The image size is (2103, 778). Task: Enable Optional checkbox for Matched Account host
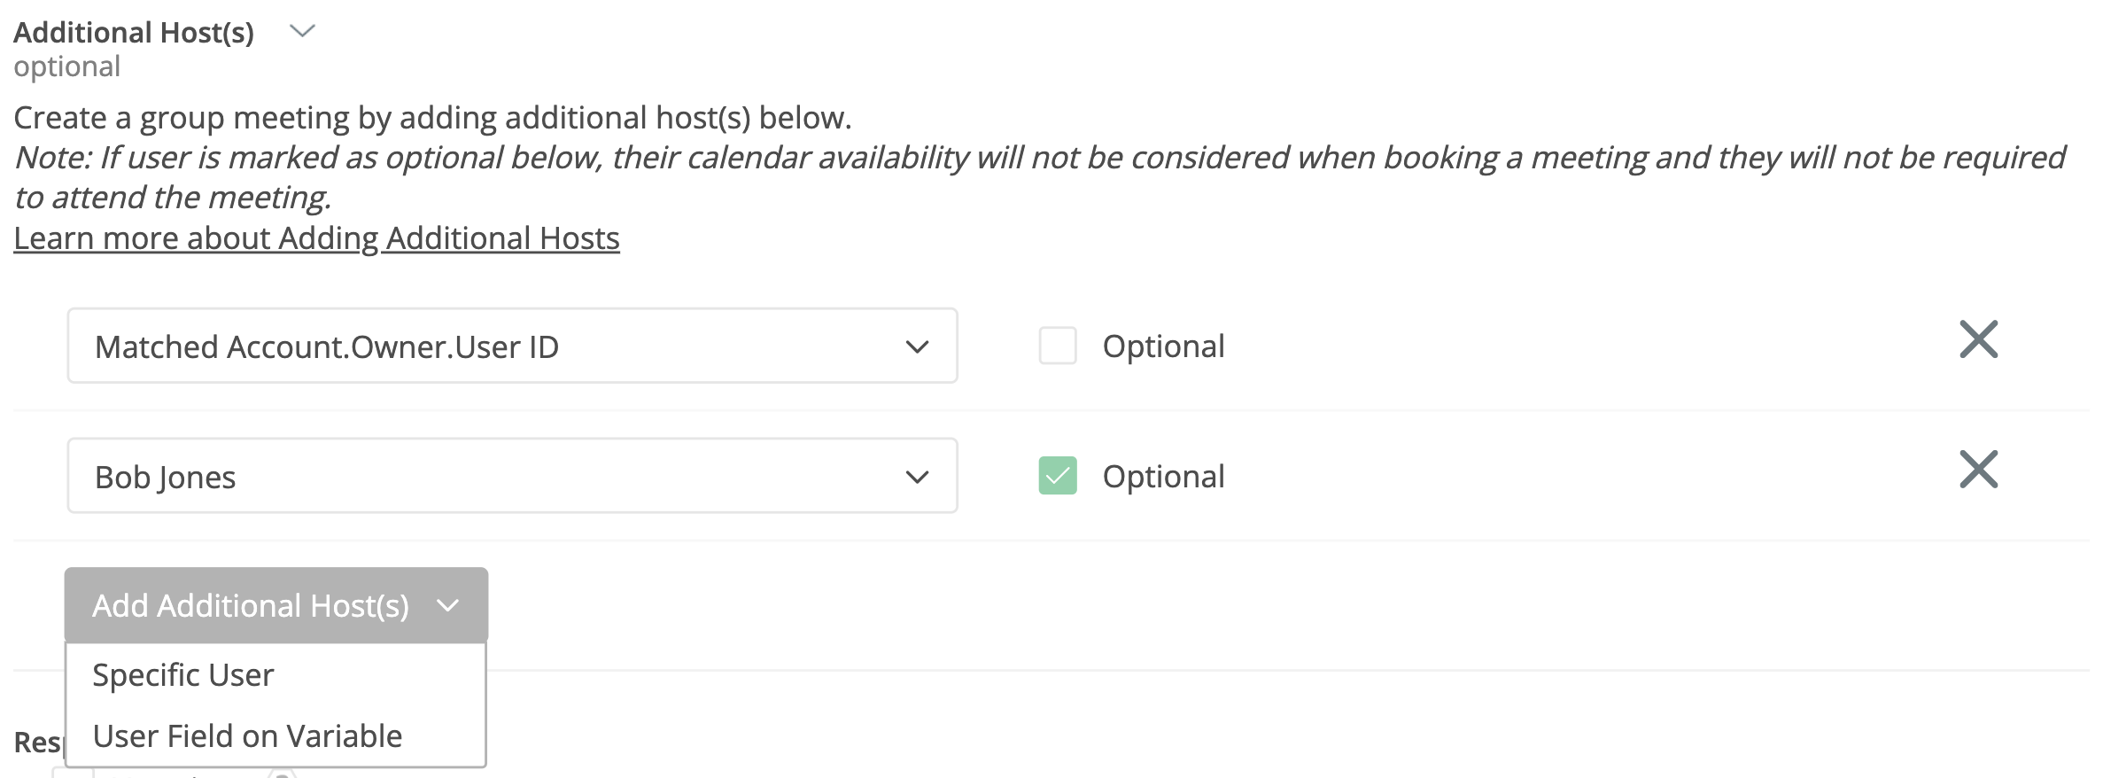click(x=1057, y=346)
